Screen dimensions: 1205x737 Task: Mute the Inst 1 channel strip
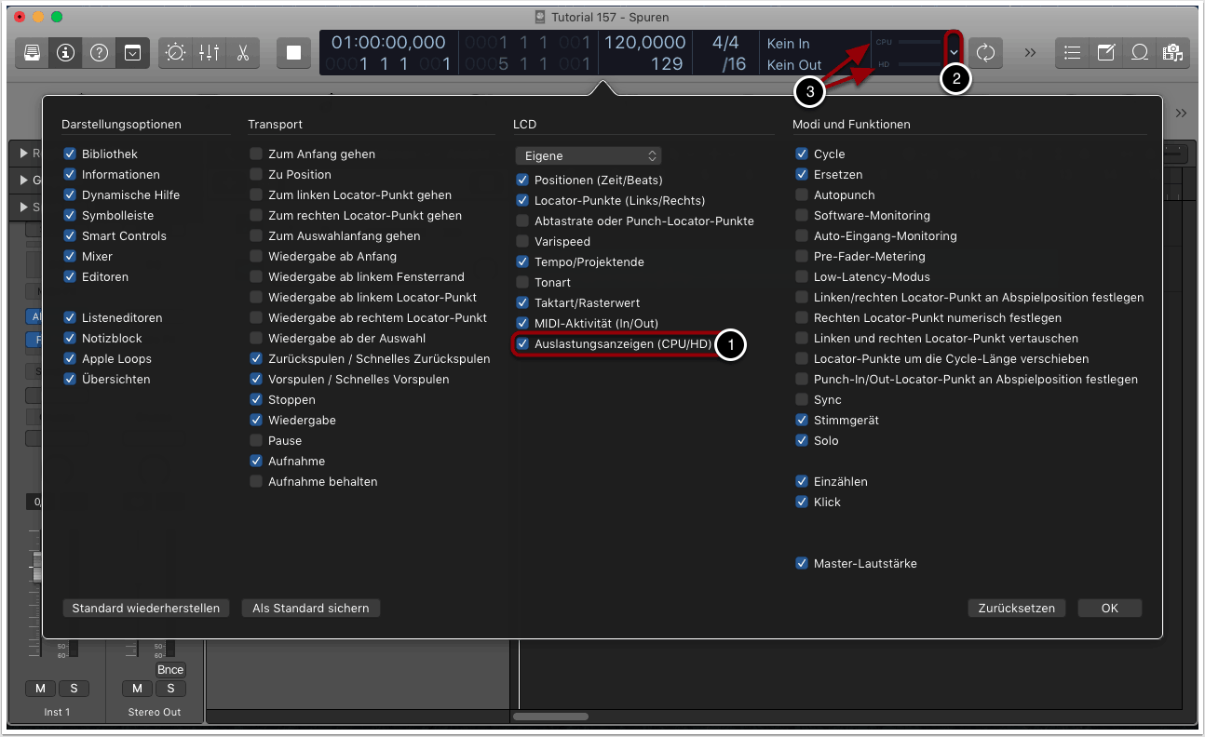point(40,689)
